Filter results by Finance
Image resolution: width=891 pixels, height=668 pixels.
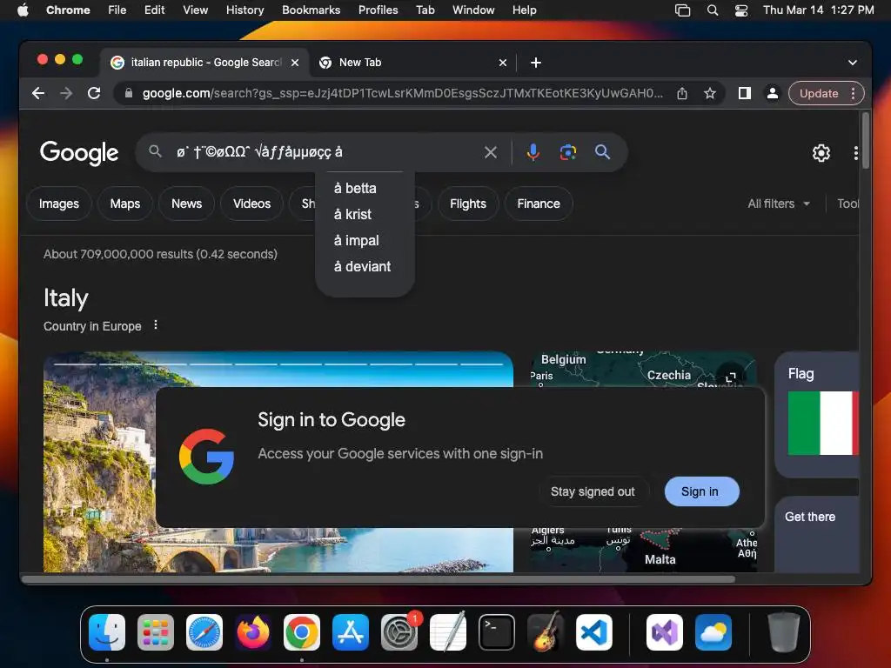pos(539,204)
